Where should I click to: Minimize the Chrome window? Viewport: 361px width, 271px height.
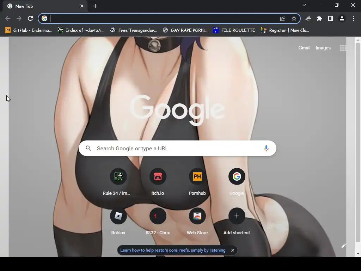pos(320,5)
